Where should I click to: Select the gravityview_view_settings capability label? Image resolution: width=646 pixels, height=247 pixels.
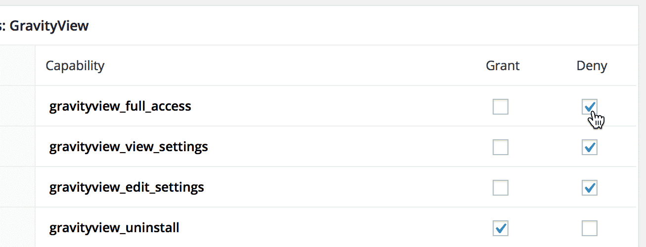point(129,147)
